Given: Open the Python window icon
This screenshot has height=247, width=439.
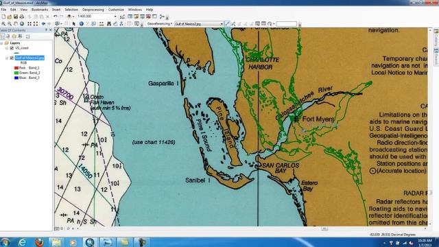Looking at the screenshot, I should coord(154,16).
